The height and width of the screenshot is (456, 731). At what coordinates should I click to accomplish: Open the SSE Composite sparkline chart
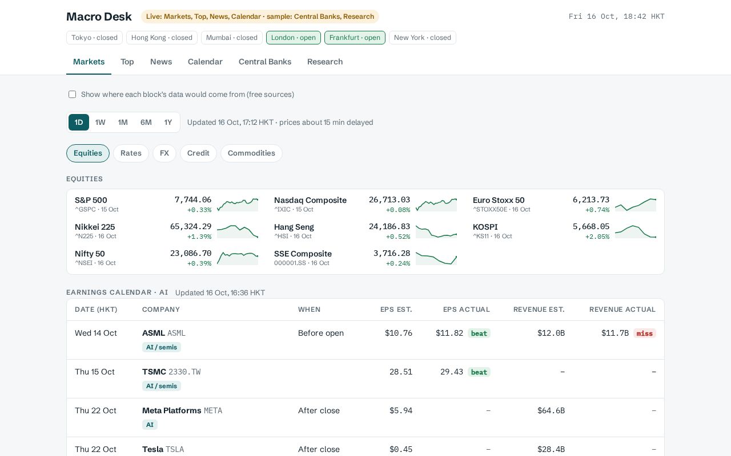tap(436, 258)
